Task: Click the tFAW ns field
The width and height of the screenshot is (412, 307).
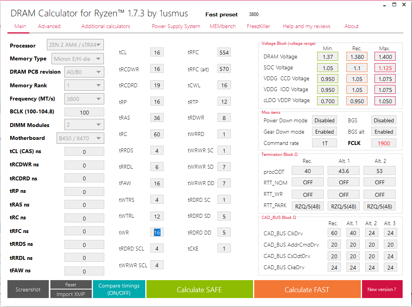Action: coord(84,271)
